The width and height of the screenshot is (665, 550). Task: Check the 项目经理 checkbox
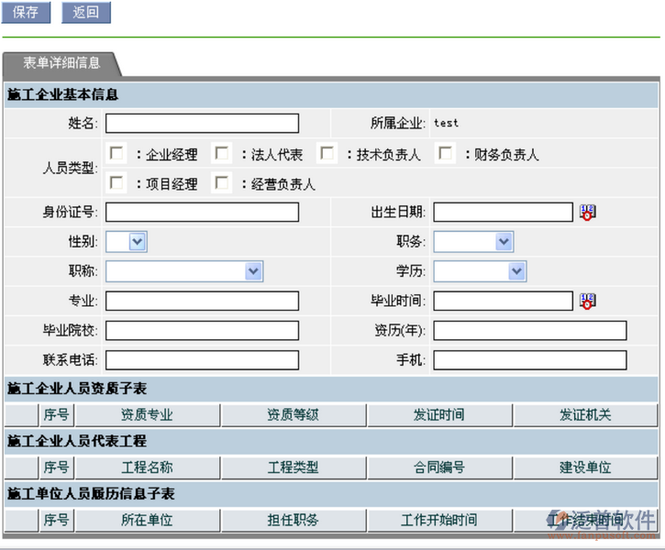pyautogui.click(x=116, y=182)
